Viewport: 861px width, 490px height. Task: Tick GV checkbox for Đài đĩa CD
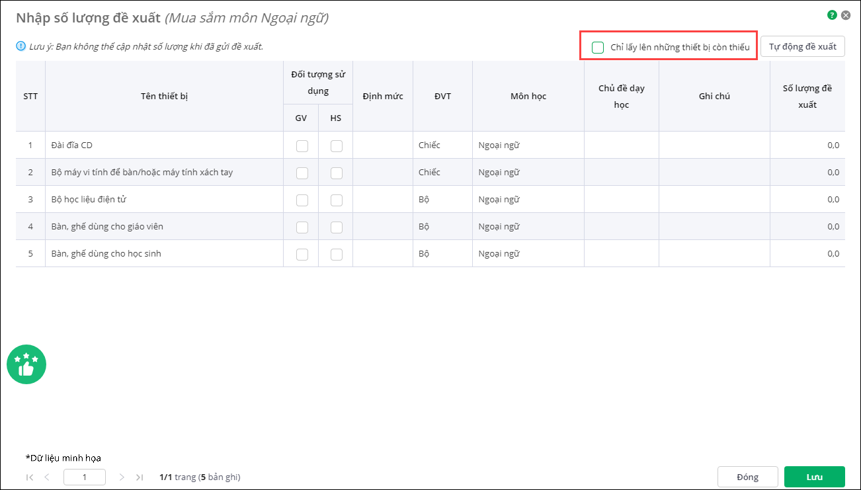tap(302, 145)
